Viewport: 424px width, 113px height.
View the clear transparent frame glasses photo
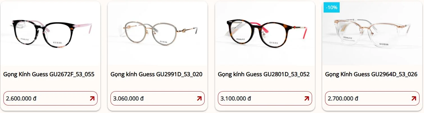372,33
